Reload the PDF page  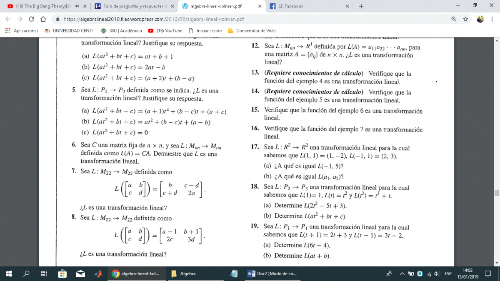click(x=31, y=19)
